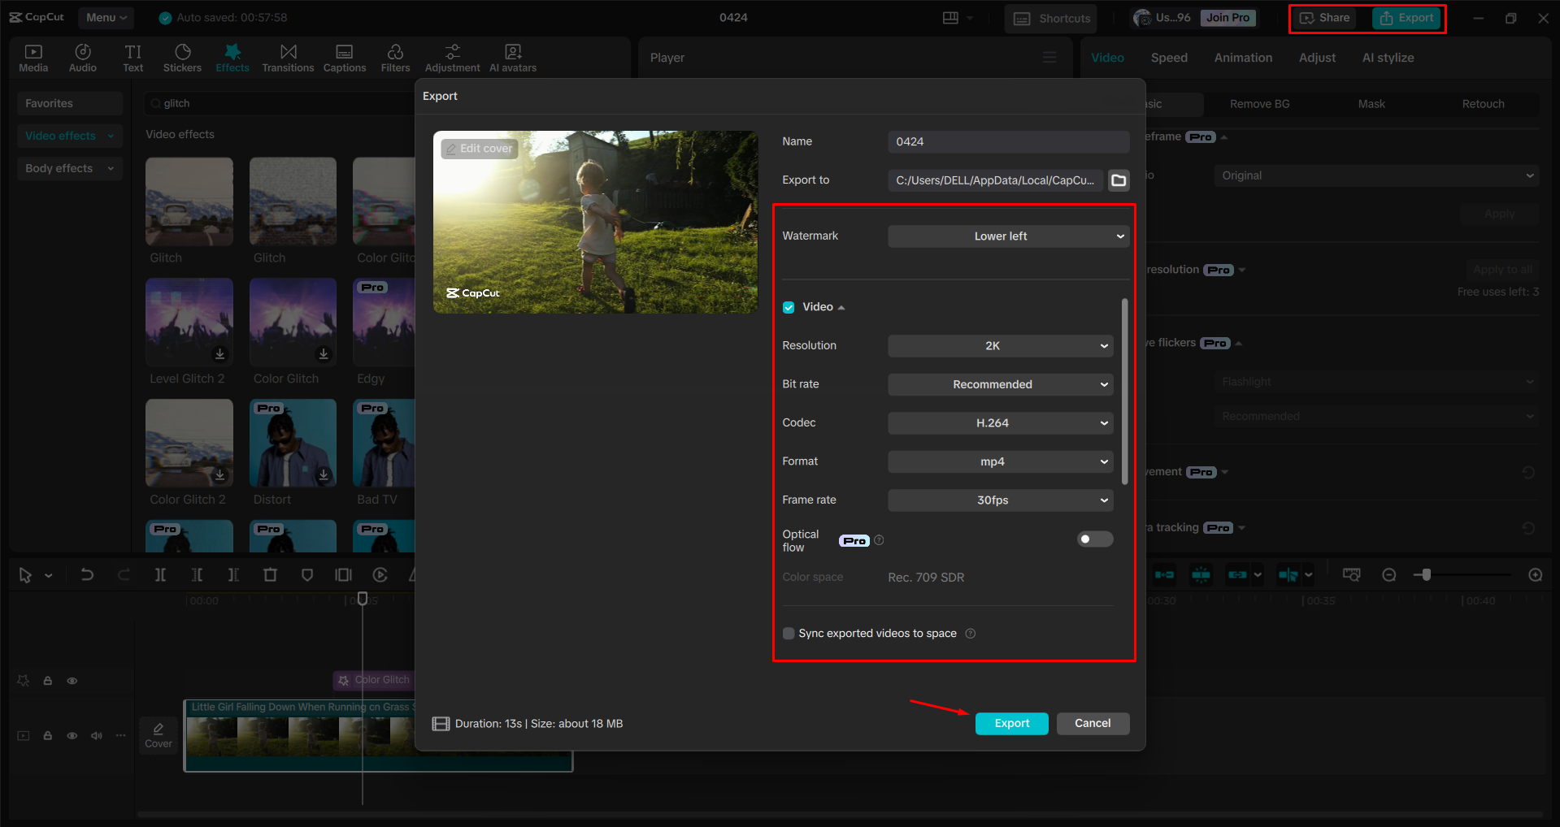The image size is (1560, 827).
Task: Hide the effects track with eye icon
Action: [72, 681]
